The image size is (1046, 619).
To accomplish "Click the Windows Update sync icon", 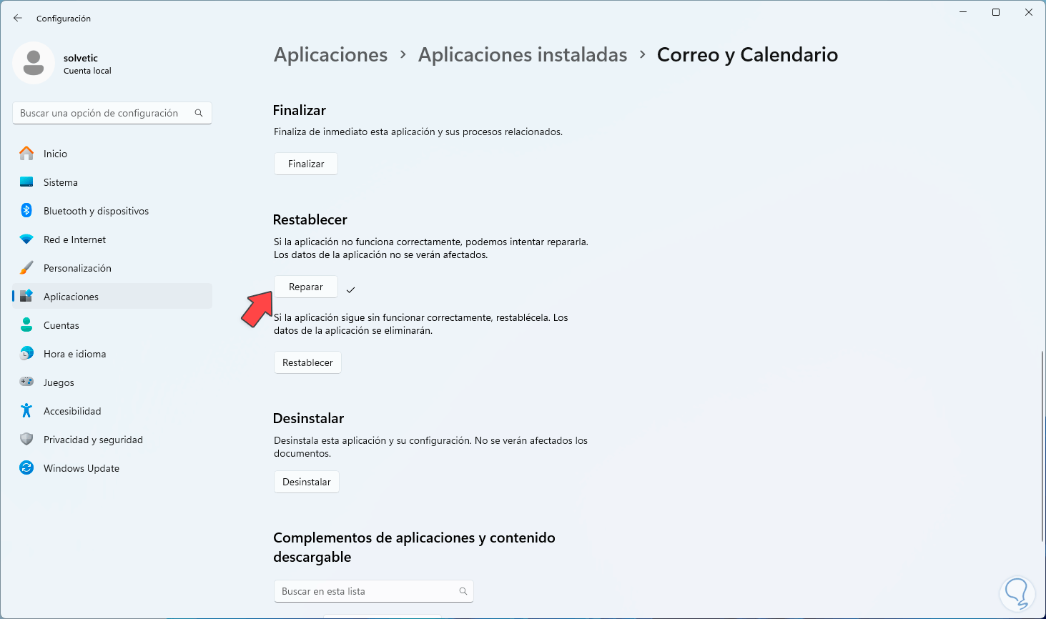I will [26, 468].
